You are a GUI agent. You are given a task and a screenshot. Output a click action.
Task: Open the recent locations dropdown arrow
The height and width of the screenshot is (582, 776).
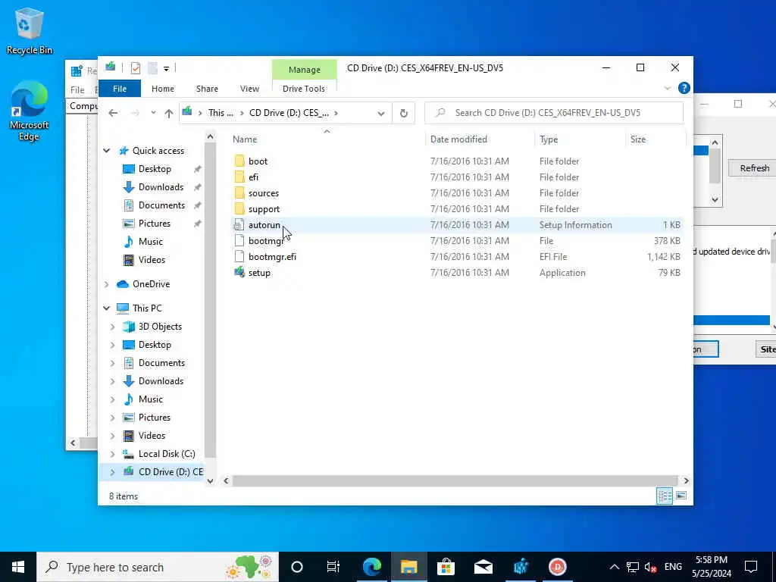pyautogui.click(x=153, y=113)
